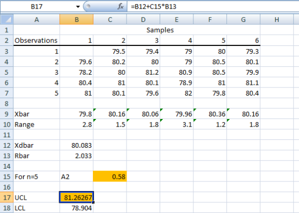Click the Select All corner triangle

(x=6, y=19)
